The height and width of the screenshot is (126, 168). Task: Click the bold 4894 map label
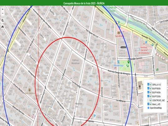[x=123, y=47]
